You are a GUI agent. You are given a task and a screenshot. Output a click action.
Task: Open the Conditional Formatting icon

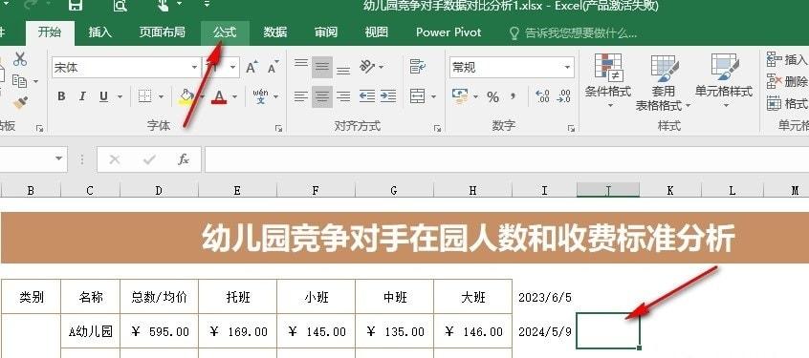[608, 82]
